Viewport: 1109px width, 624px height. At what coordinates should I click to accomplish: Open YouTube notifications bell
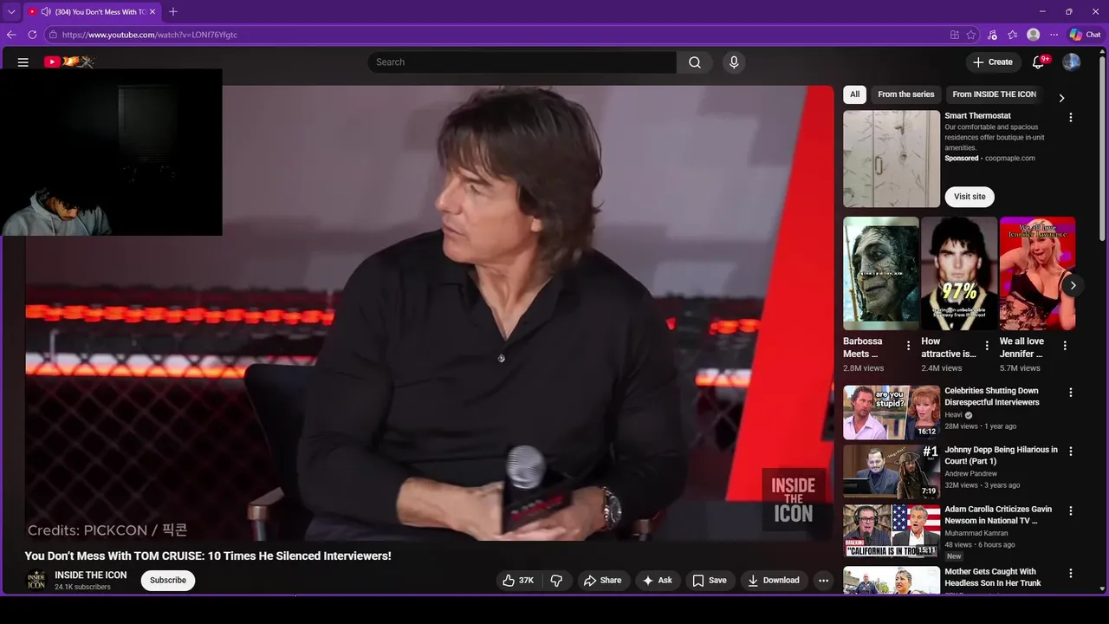point(1038,62)
